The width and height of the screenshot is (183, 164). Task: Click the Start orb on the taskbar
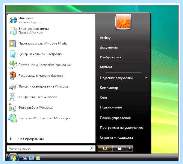(x=13, y=157)
